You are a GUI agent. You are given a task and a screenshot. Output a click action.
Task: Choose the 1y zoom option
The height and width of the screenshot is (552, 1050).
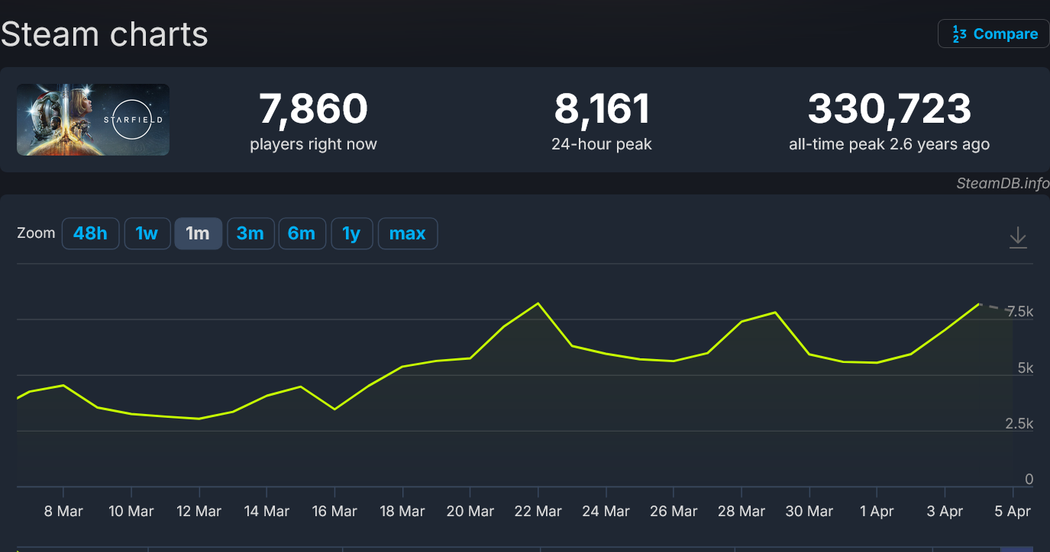(351, 233)
